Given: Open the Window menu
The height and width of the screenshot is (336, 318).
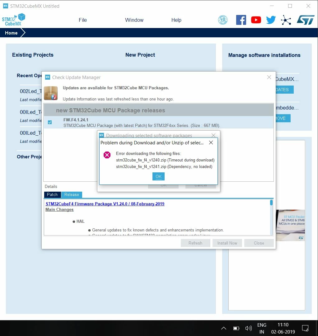Looking at the screenshot, I should (134, 20).
